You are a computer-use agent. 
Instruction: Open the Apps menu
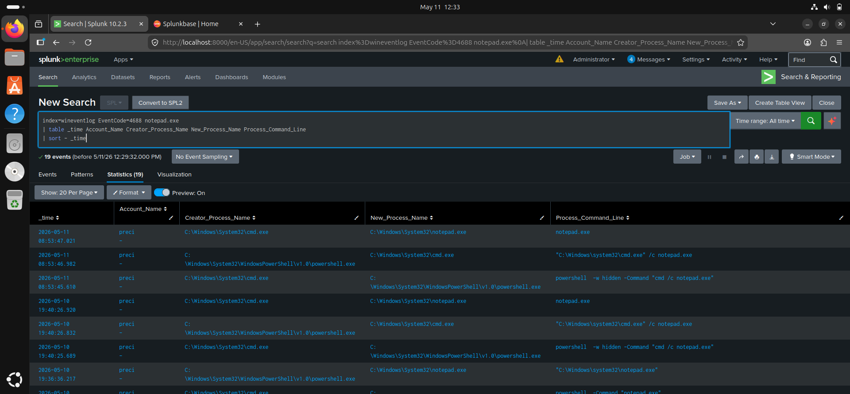123,60
